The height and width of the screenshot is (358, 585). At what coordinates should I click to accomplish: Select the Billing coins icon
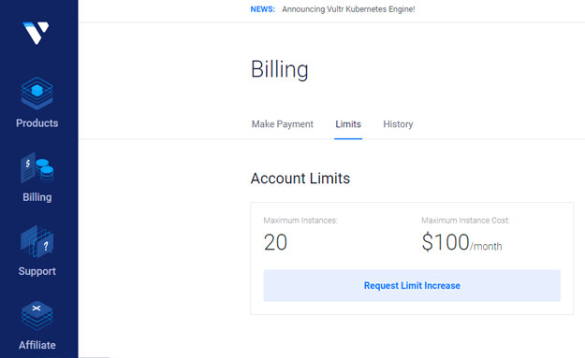click(x=37, y=167)
